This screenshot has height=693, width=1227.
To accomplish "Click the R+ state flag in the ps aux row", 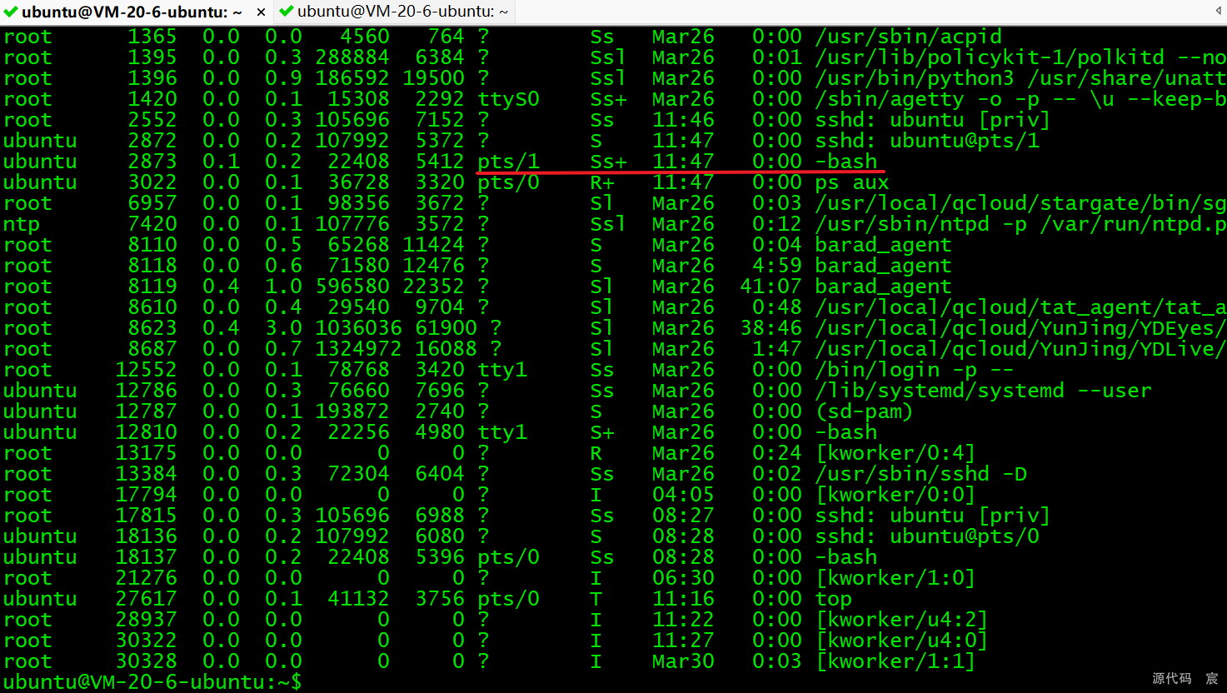I will click(x=602, y=182).
